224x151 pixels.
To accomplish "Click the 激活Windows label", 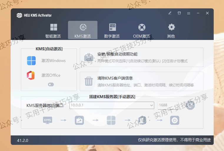I will 54,61.
